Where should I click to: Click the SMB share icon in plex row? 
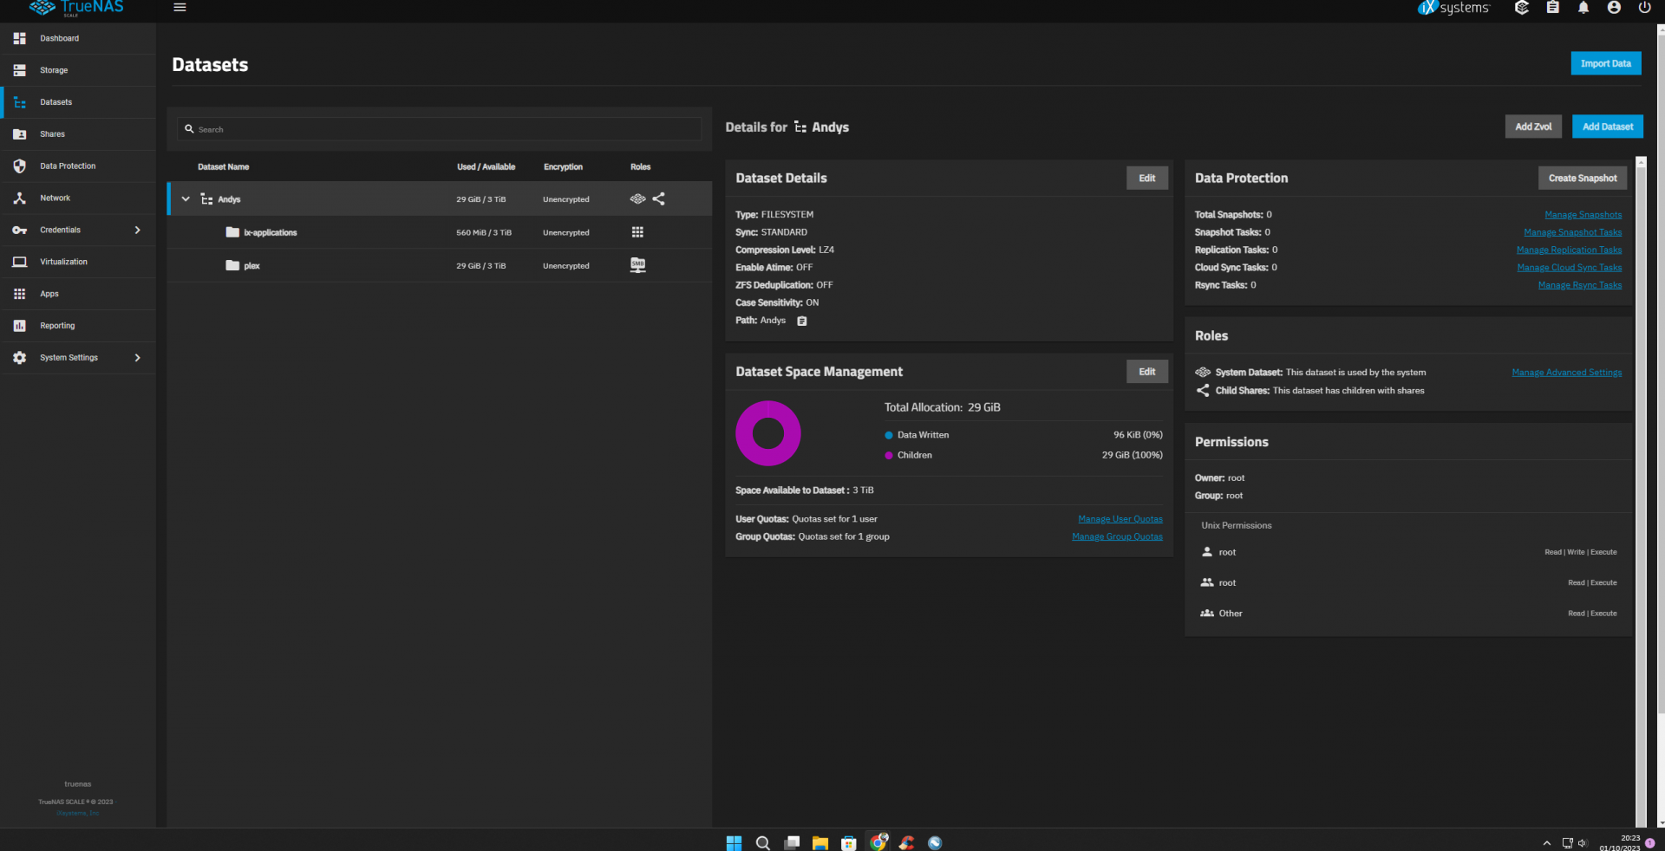click(x=637, y=265)
